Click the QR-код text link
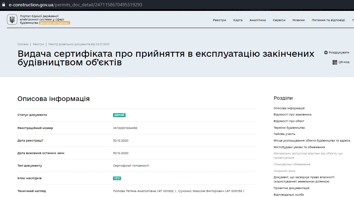Screen dimensions: 354x197 (x=344, y=62)
